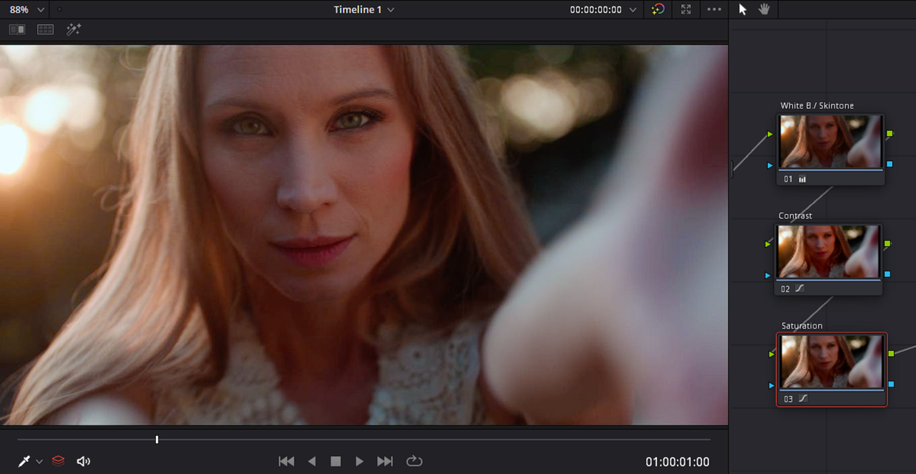The image size is (916, 474).
Task: Click node 01 blue key input
Action: (770, 165)
